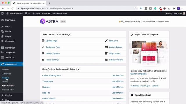Reload the page in the browser

tap(12, 8)
